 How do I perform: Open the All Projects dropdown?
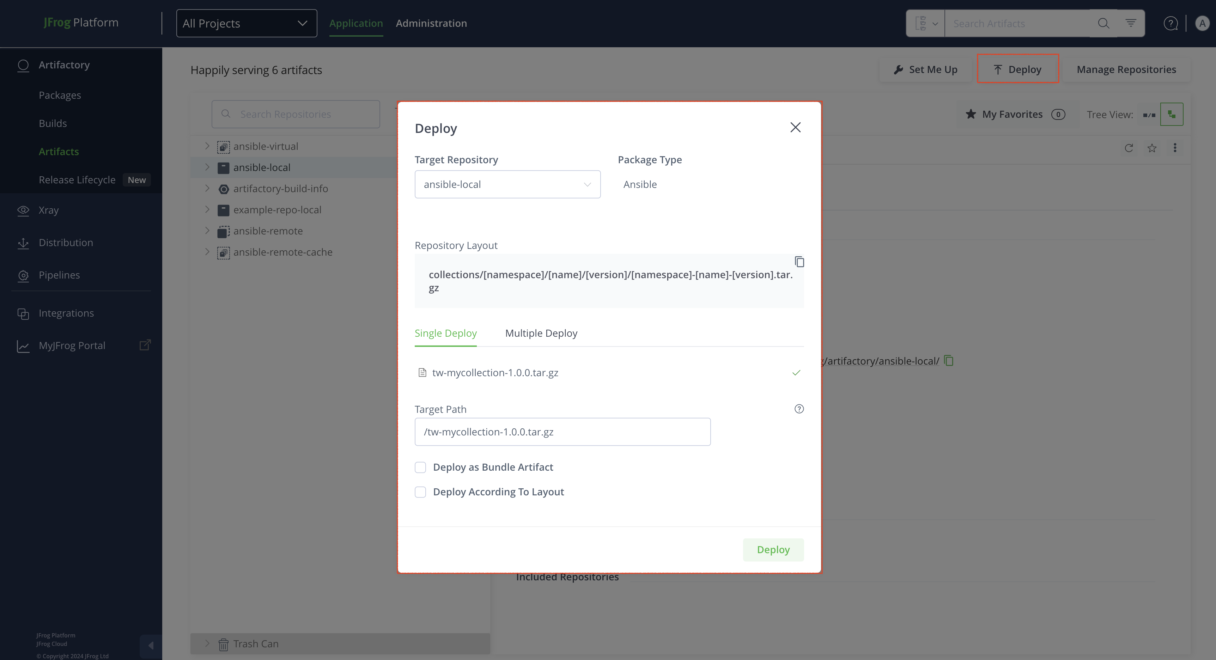click(x=247, y=23)
